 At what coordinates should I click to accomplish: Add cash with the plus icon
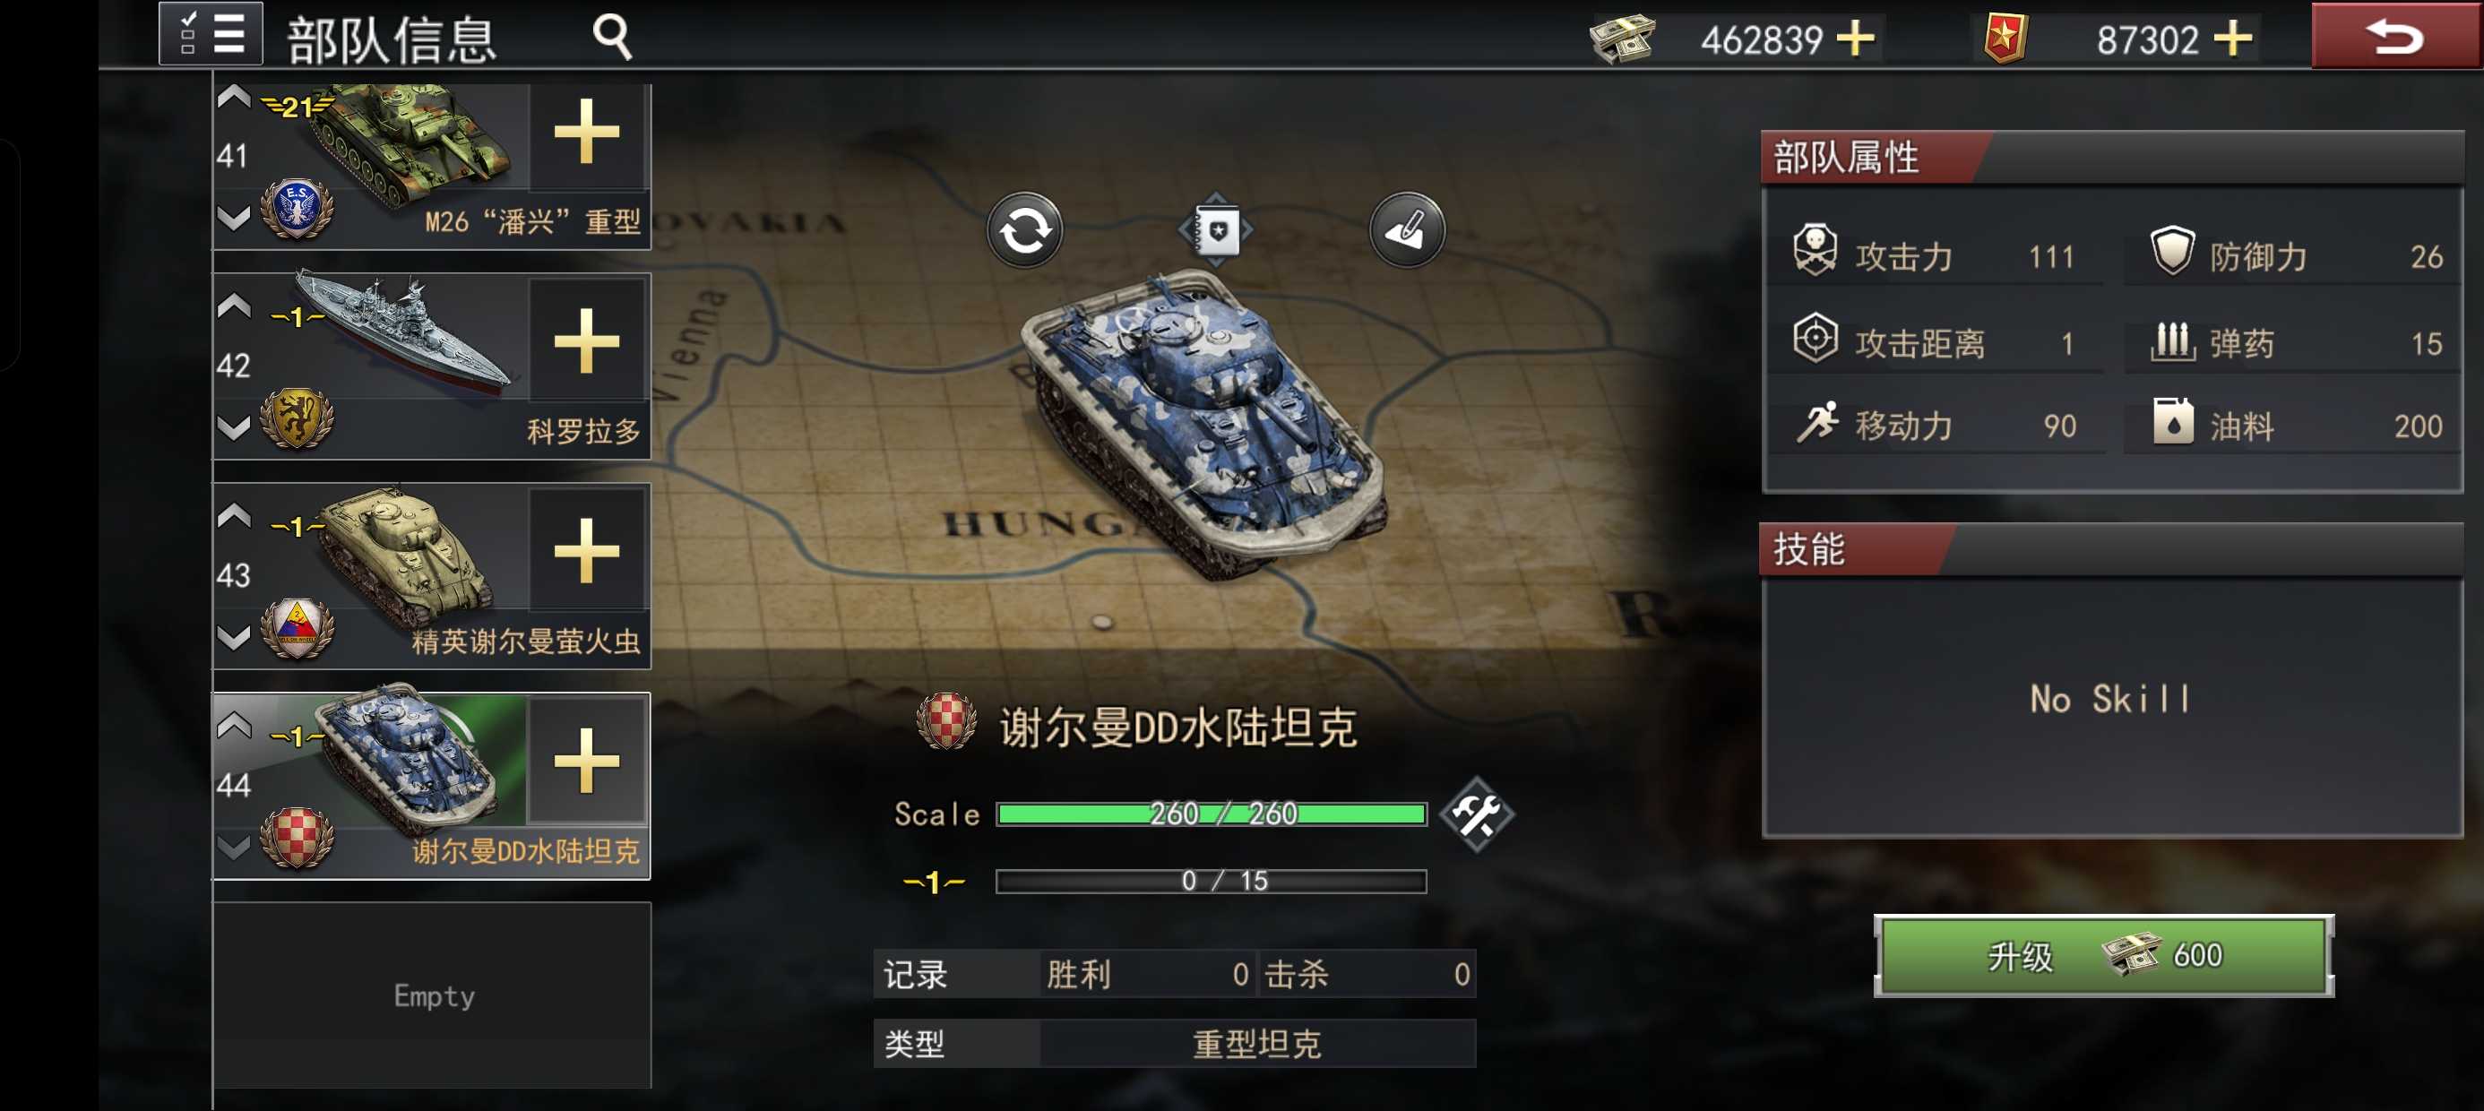1855,39
